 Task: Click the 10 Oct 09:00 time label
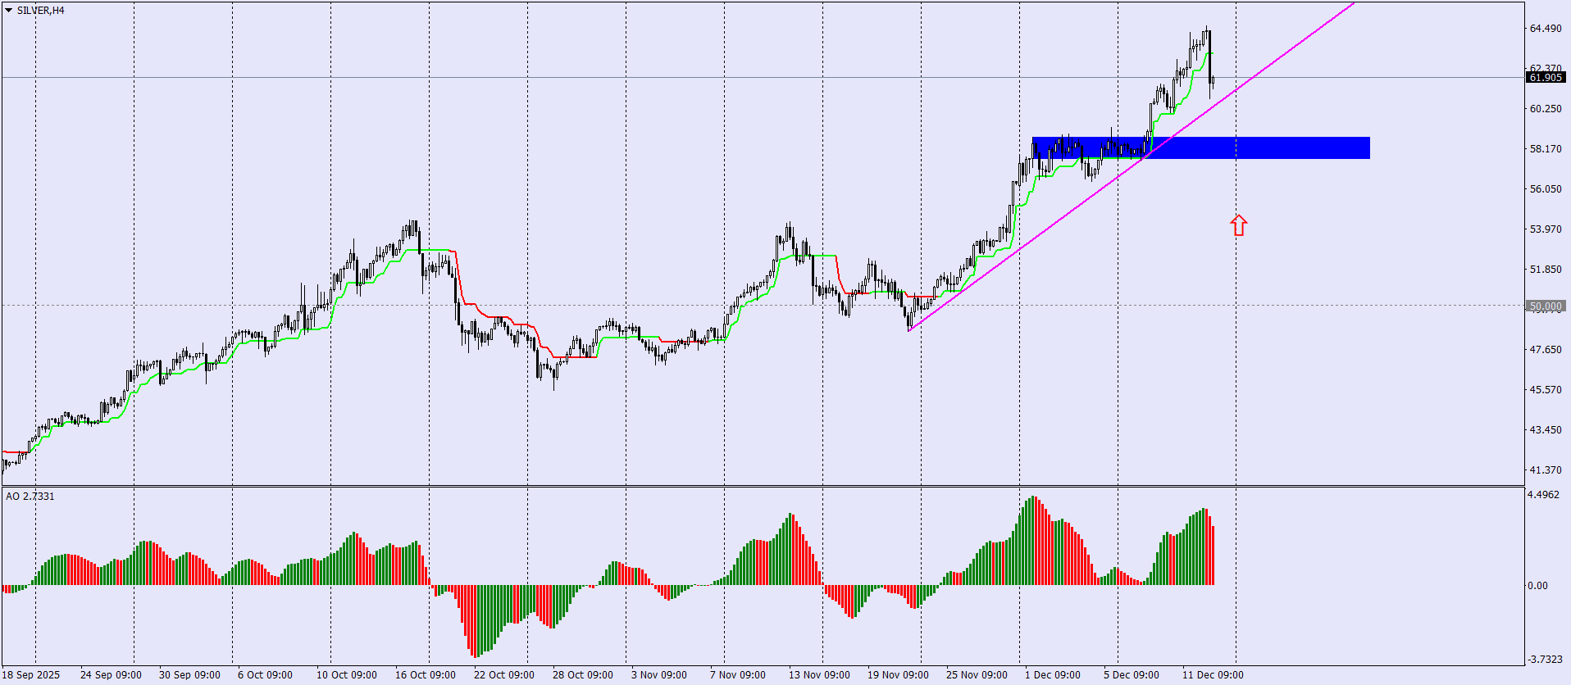click(x=347, y=675)
